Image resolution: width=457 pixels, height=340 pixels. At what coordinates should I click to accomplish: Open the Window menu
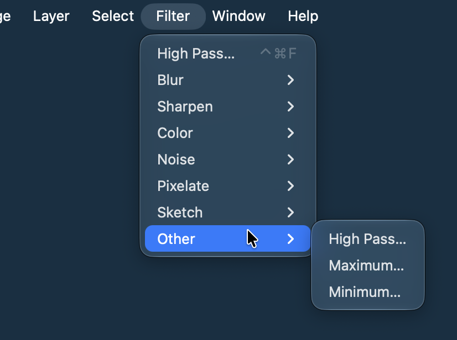[x=238, y=16]
